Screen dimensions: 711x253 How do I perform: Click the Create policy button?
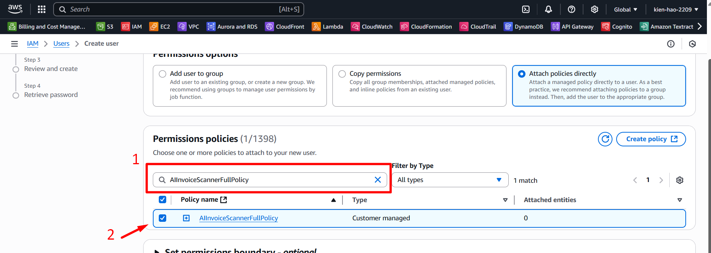651,139
